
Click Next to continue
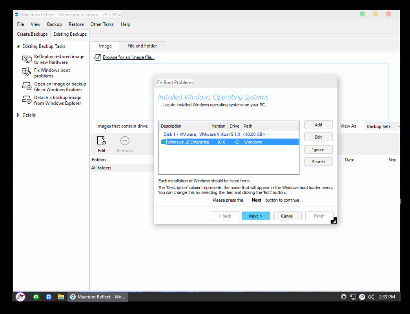click(256, 216)
